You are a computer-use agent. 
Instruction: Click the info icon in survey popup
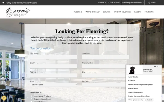155,66
